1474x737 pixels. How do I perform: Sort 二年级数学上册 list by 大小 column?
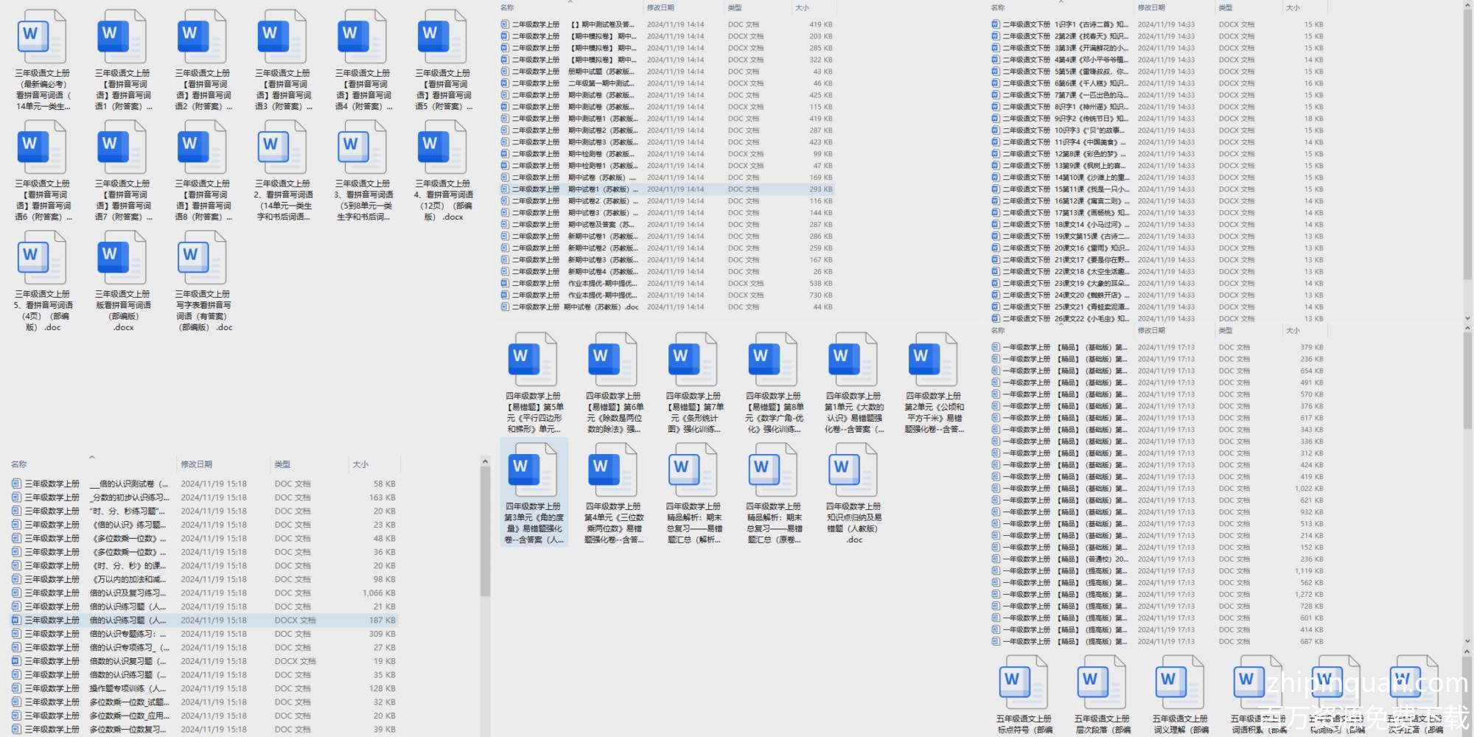[x=802, y=8]
